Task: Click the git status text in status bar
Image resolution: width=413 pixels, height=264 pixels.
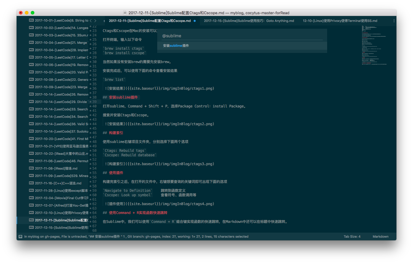Action: coord(136,237)
